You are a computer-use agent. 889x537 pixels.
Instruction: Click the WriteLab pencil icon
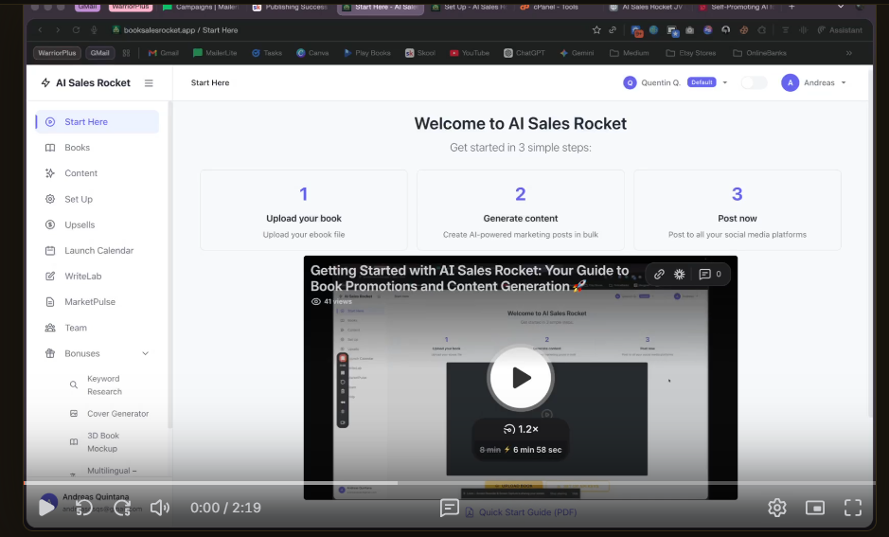pyautogui.click(x=50, y=277)
